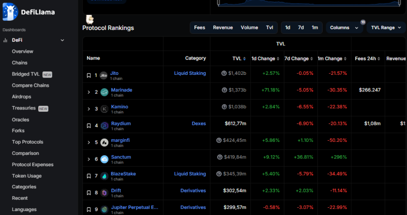Click marginfi TVL question mark icon
The height and width of the screenshot is (215, 407).
coord(219,140)
